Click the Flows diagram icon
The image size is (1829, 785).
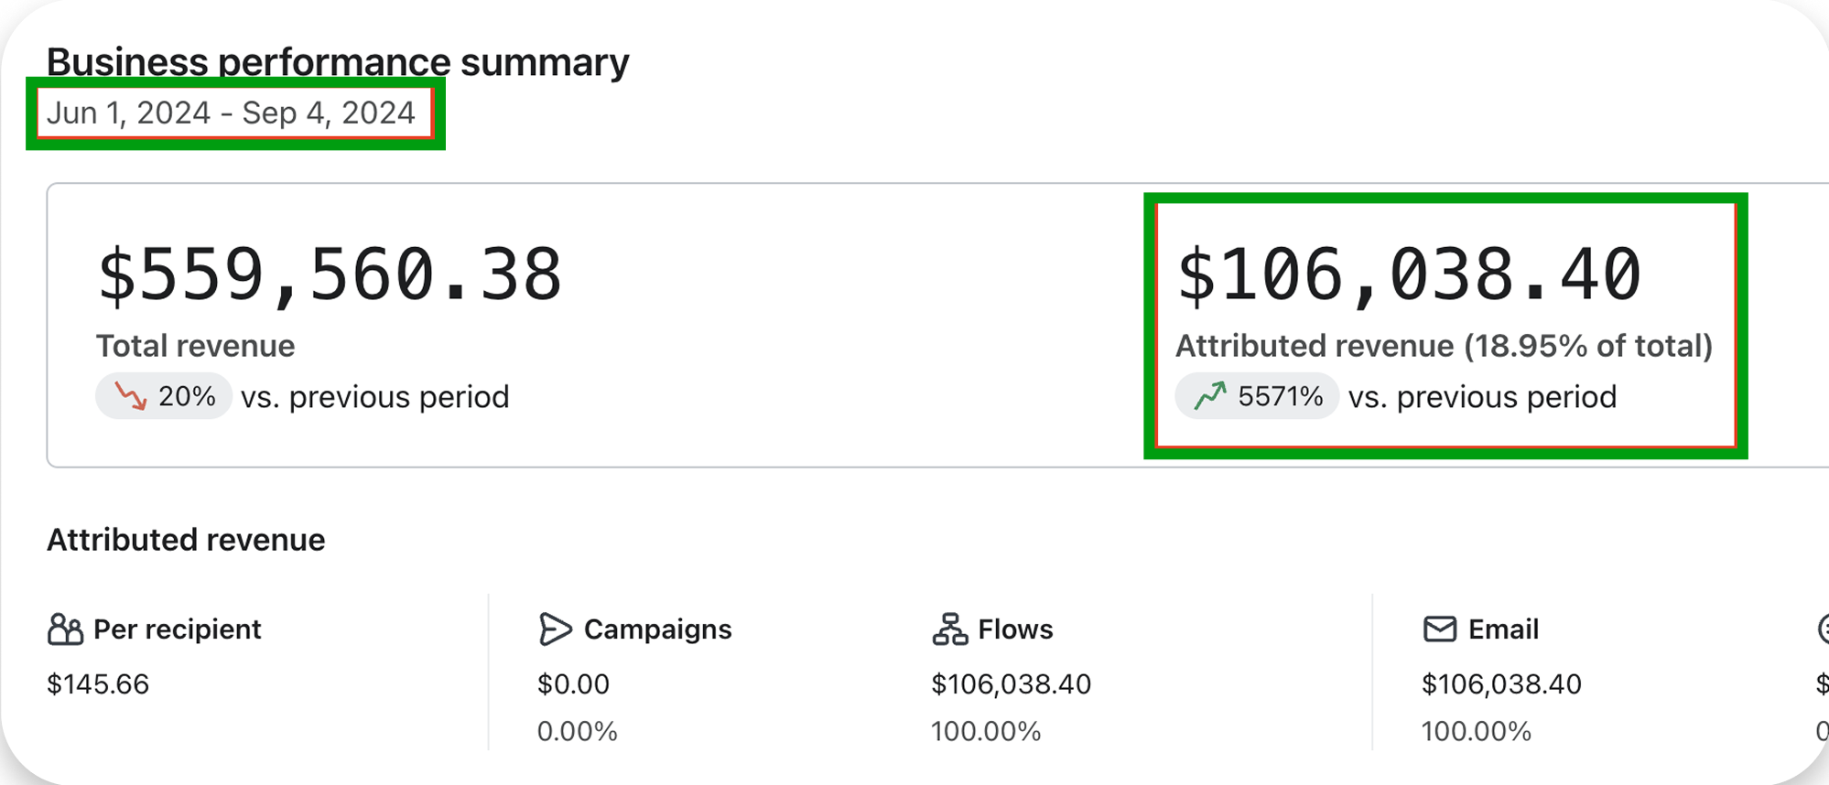(949, 629)
